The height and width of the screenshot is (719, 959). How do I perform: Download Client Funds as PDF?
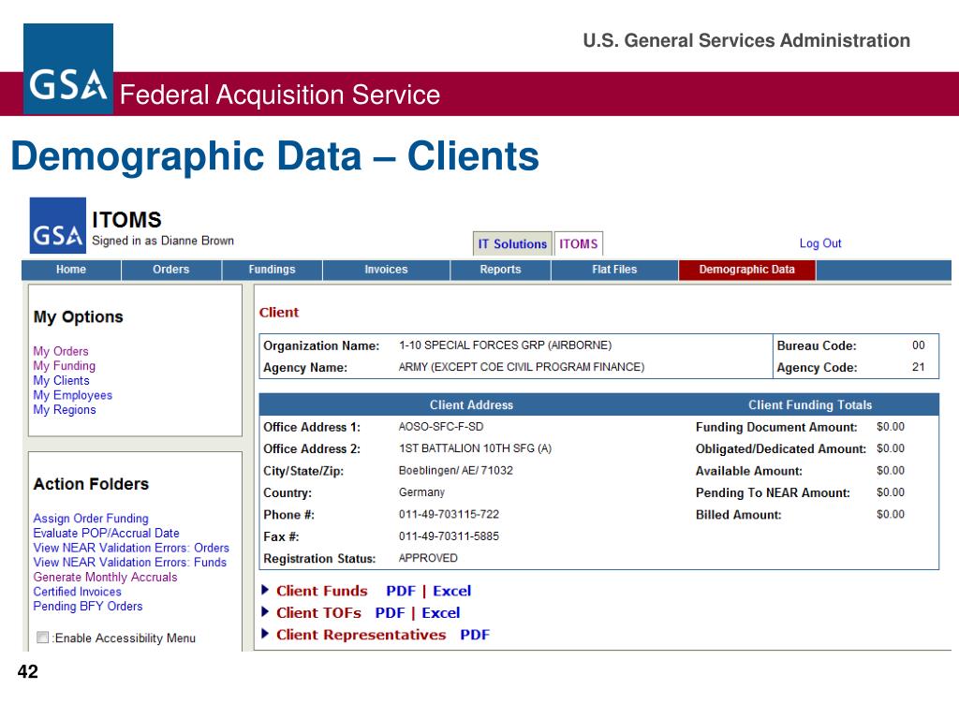(401, 591)
